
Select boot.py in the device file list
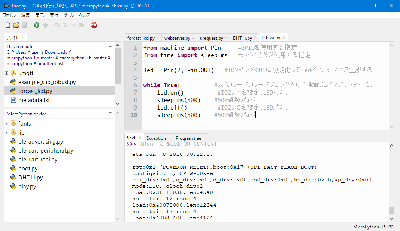[x=28, y=168]
